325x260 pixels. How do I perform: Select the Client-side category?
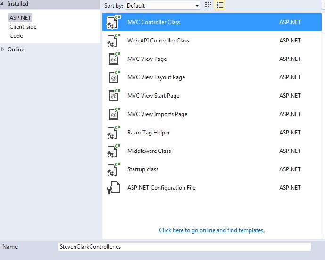coord(23,27)
